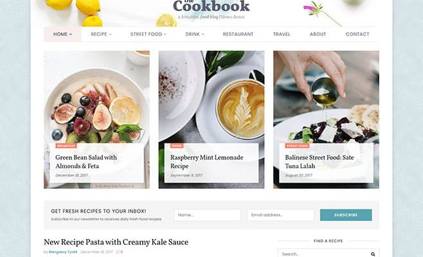Click the search magnifier icon
Viewport: 423px width, 257px height.
tap(373, 254)
